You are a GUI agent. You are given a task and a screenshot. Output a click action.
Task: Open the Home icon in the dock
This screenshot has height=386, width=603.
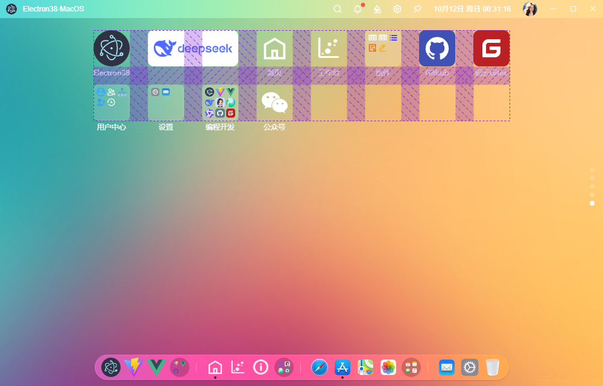[215, 367]
